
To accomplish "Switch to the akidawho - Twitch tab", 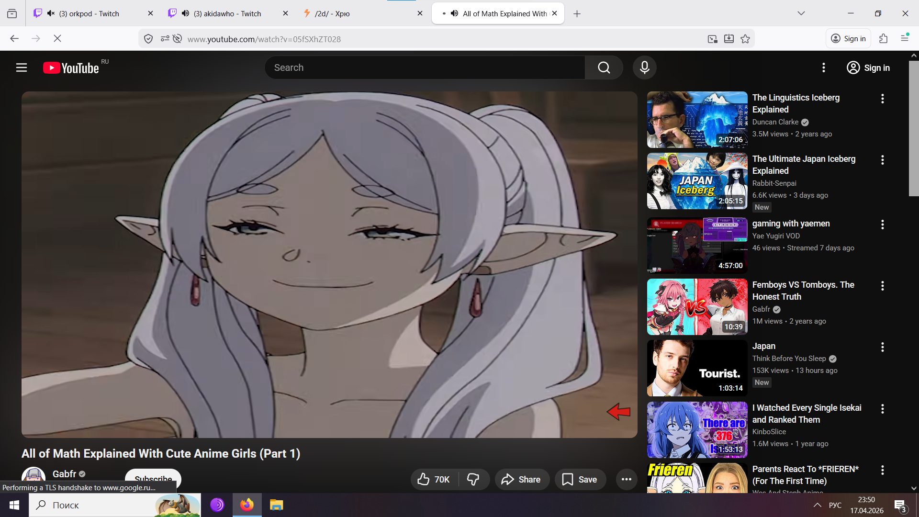I will click(228, 13).
